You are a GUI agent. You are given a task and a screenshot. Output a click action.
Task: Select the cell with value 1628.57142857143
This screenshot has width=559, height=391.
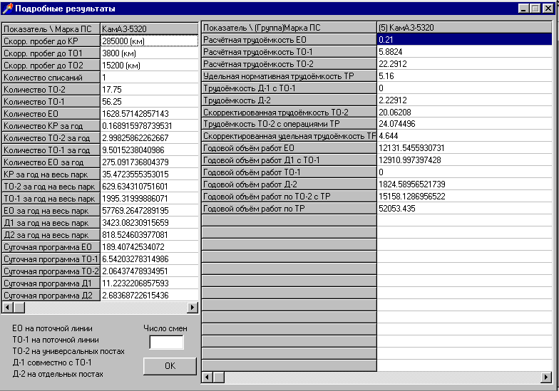(x=150, y=114)
